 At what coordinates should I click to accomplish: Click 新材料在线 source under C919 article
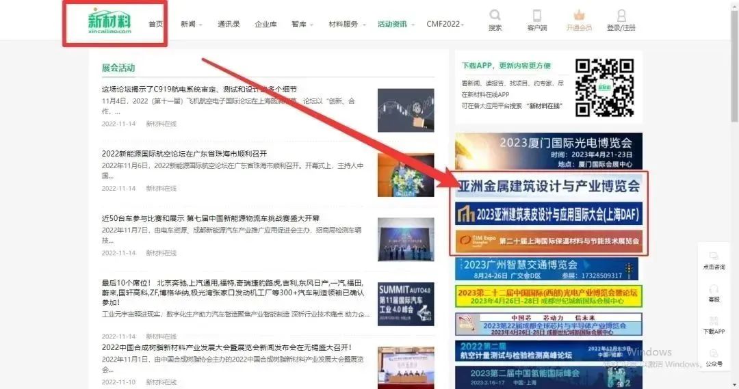coord(161,124)
